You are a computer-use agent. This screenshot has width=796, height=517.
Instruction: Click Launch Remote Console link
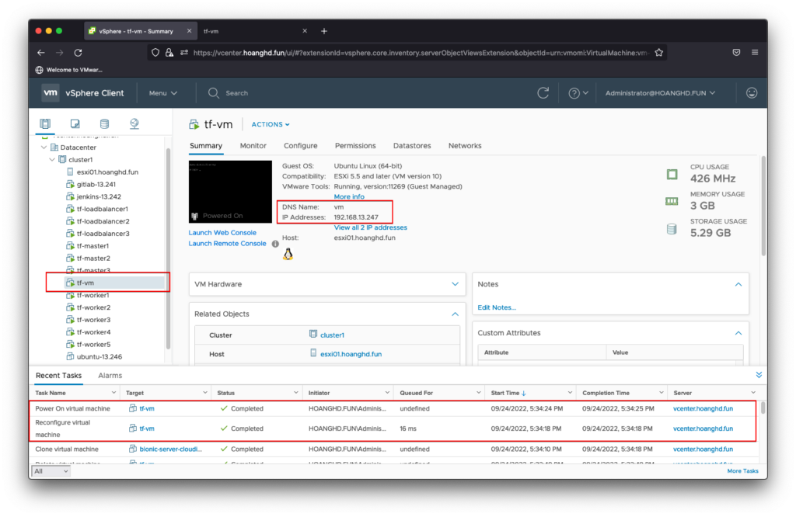coord(227,244)
